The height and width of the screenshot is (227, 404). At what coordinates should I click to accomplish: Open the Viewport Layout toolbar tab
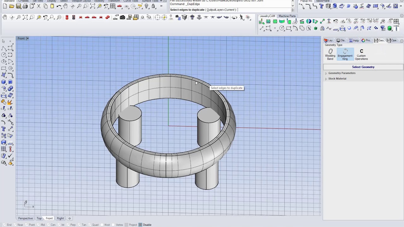tap(81, 1)
